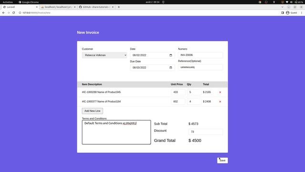The height and width of the screenshot is (172, 305).
Task: Open the Date calendar picker icon
Action: 171,55
